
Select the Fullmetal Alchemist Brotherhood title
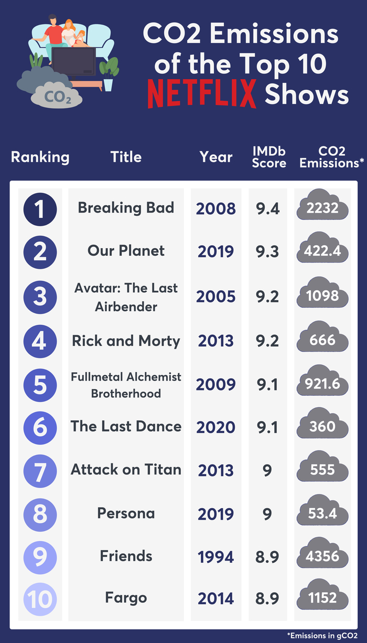pos(126,385)
